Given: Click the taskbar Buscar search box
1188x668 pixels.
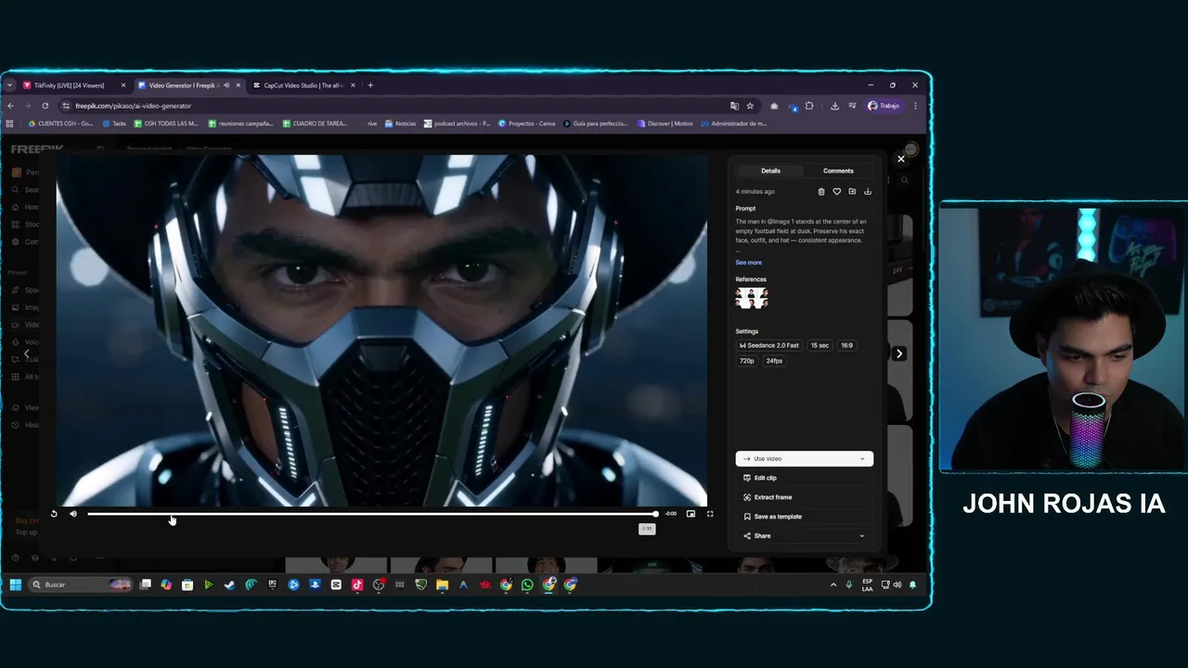Looking at the screenshot, I should point(82,584).
